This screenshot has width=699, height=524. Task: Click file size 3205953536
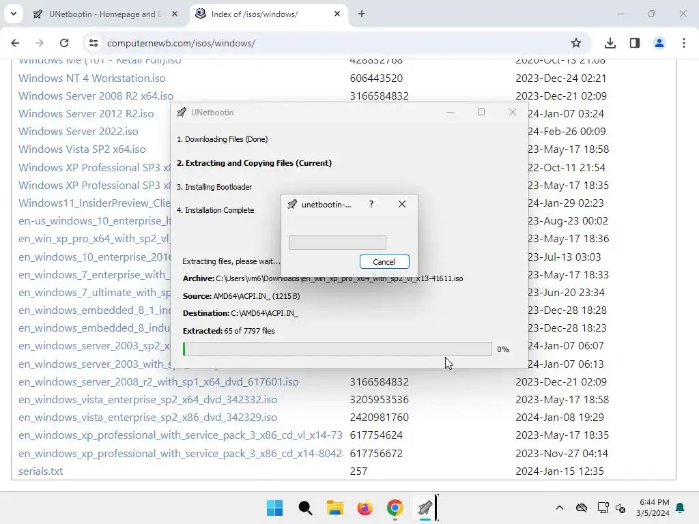(380, 400)
